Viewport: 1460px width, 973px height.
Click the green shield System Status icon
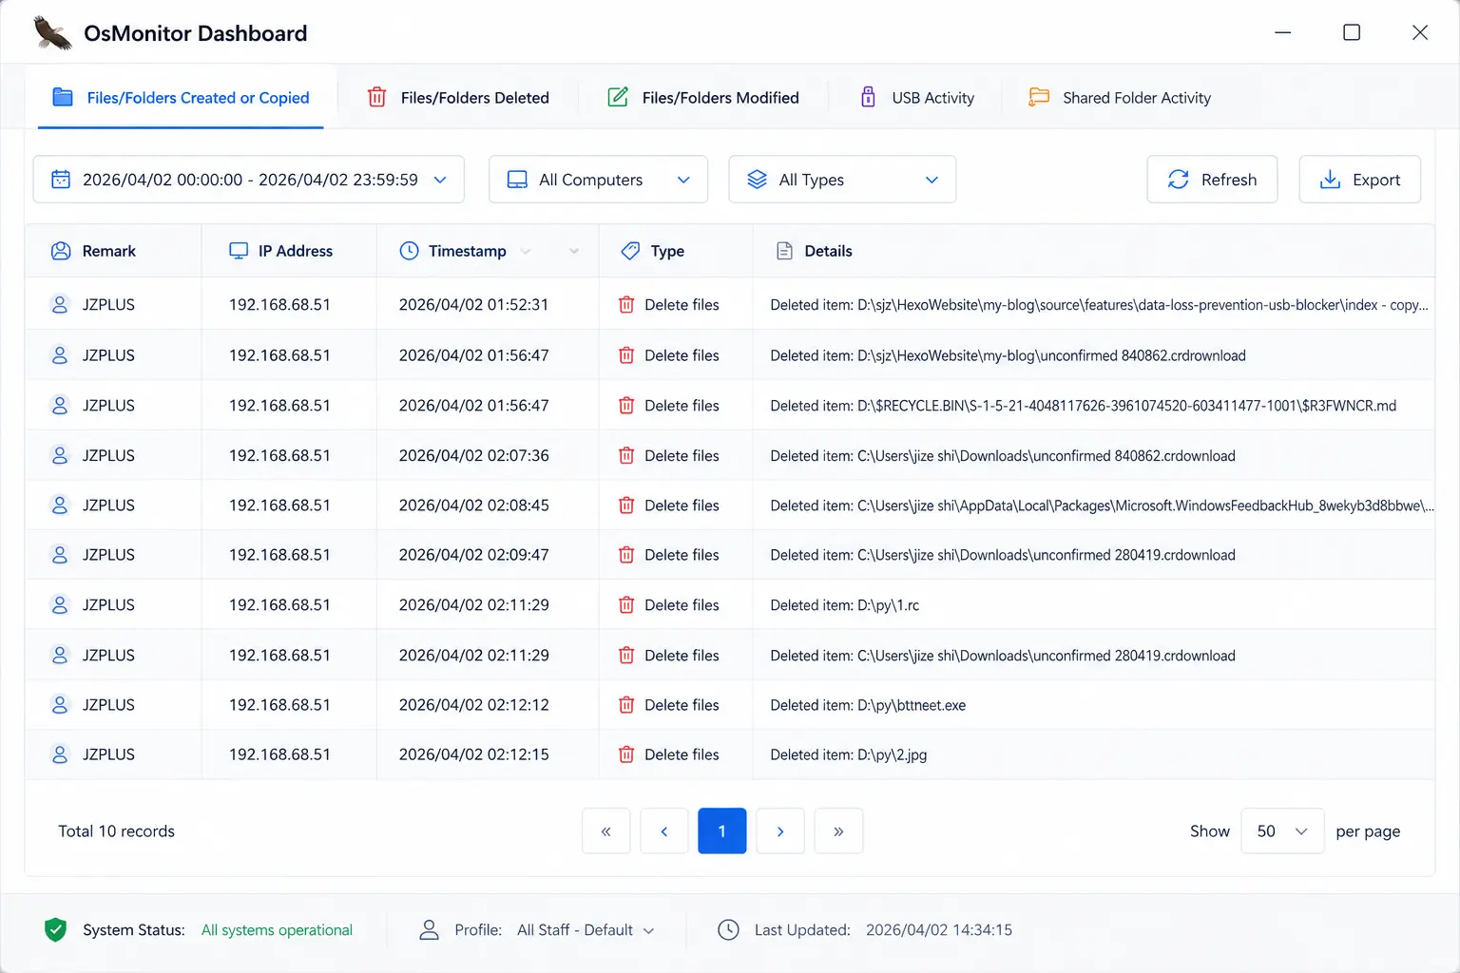[55, 929]
